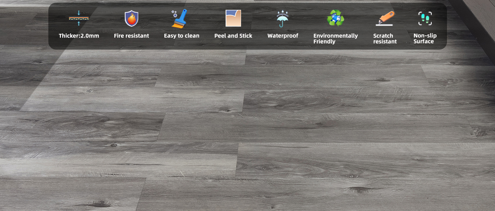Select the "Scratch resistant" label
Image resolution: width=495 pixels, height=211 pixels.
(x=385, y=38)
